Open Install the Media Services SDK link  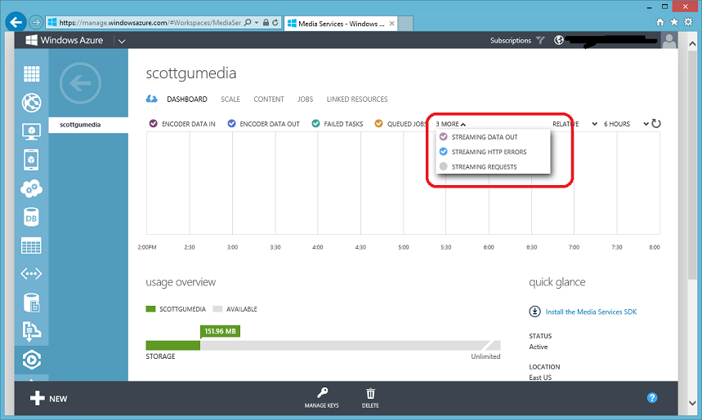(591, 312)
